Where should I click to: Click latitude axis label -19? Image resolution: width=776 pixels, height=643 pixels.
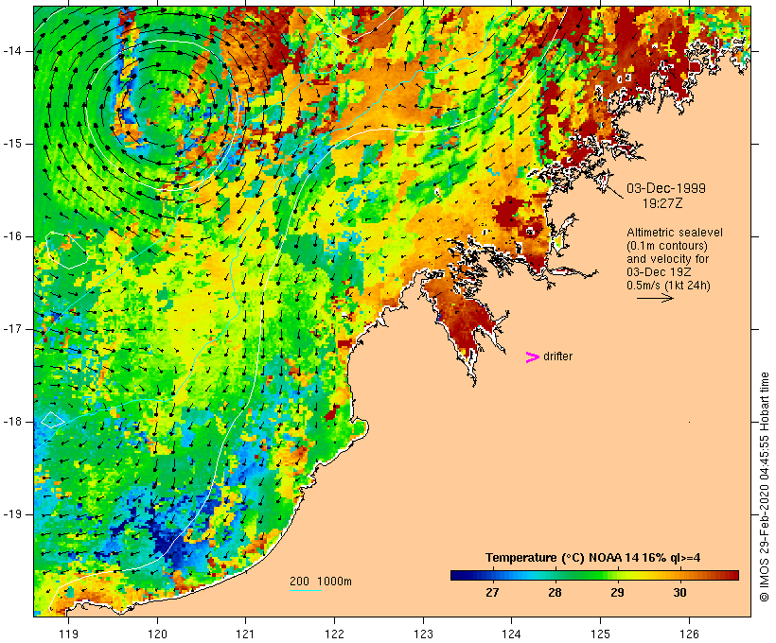tap(12, 514)
